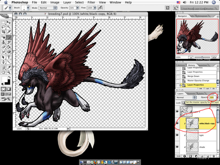Screen dimensions: 220x165
Task: Hide the white/black-copy layer eye icon
Action: [x=177, y=123]
